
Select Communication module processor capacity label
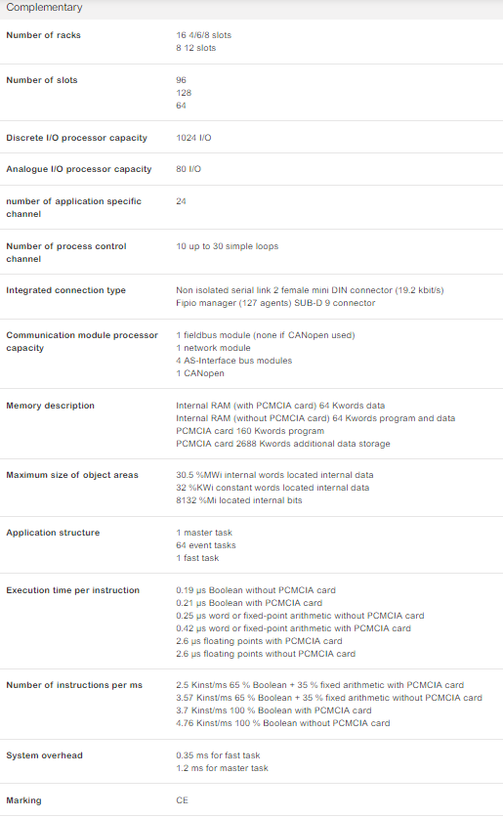click(x=82, y=342)
